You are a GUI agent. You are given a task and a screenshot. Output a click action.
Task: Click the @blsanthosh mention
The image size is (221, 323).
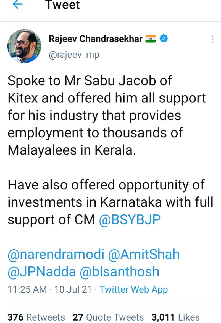120,272
